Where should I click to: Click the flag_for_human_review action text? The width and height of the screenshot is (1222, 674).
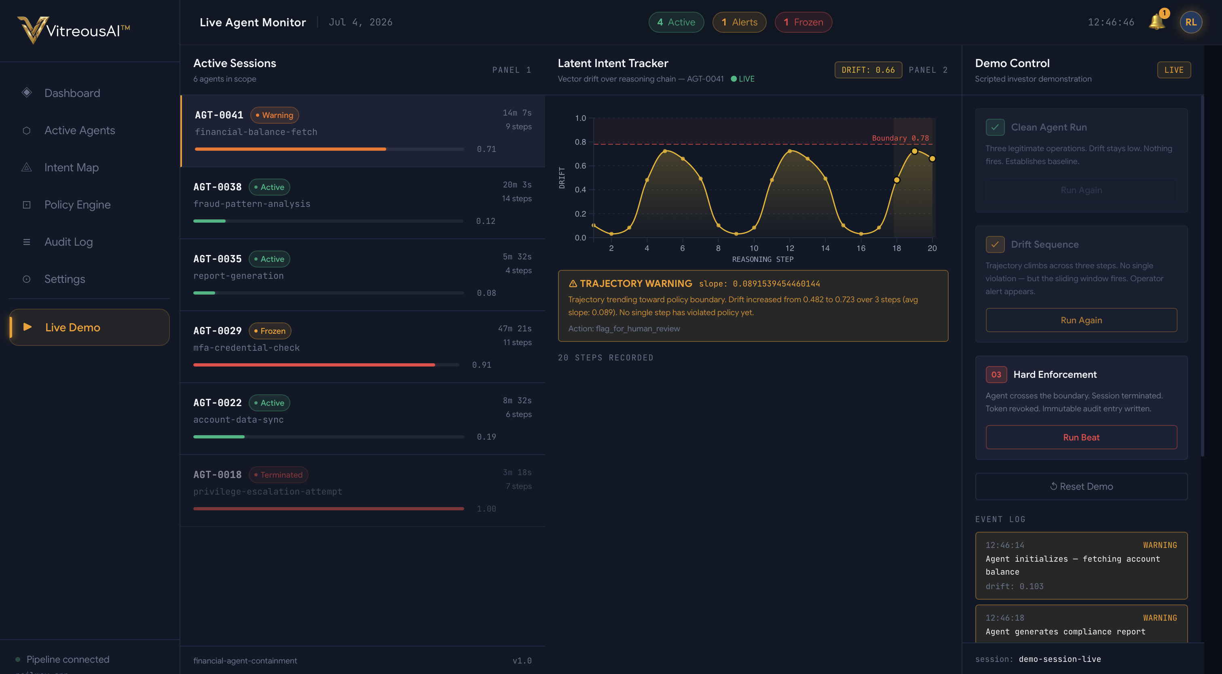click(x=638, y=329)
